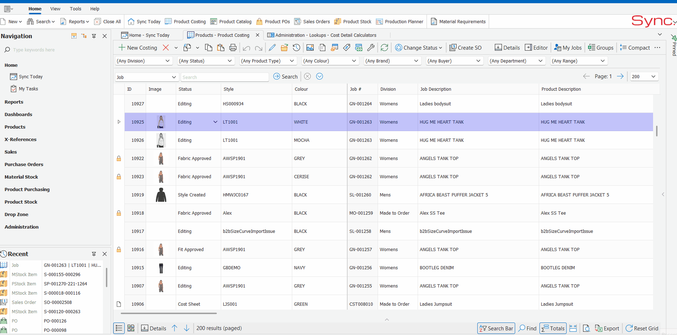677x335 pixels.
Task: Open the View menu
Action: point(55,9)
